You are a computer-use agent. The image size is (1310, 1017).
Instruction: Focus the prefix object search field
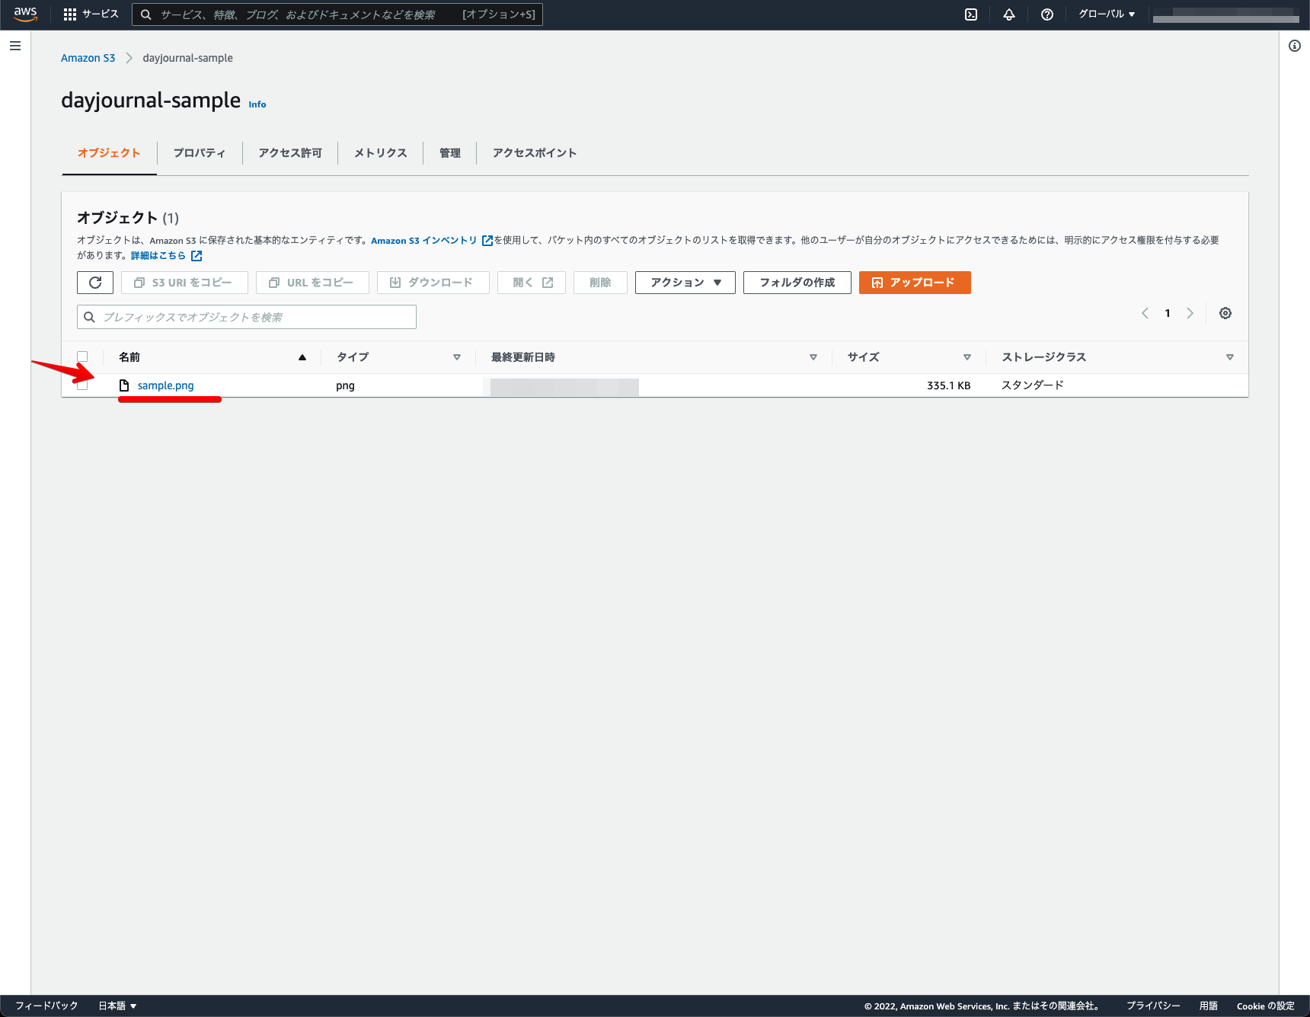tap(247, 317)
